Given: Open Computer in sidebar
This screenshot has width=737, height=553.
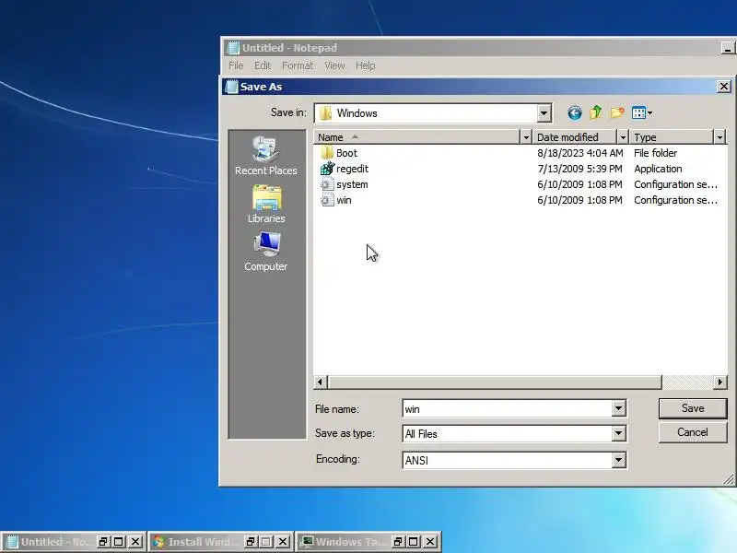Looking at the screenshot, I should (x=266, y=252).
